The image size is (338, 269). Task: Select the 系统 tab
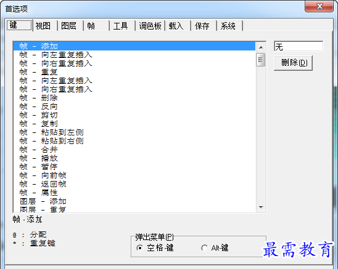[230, 26]
